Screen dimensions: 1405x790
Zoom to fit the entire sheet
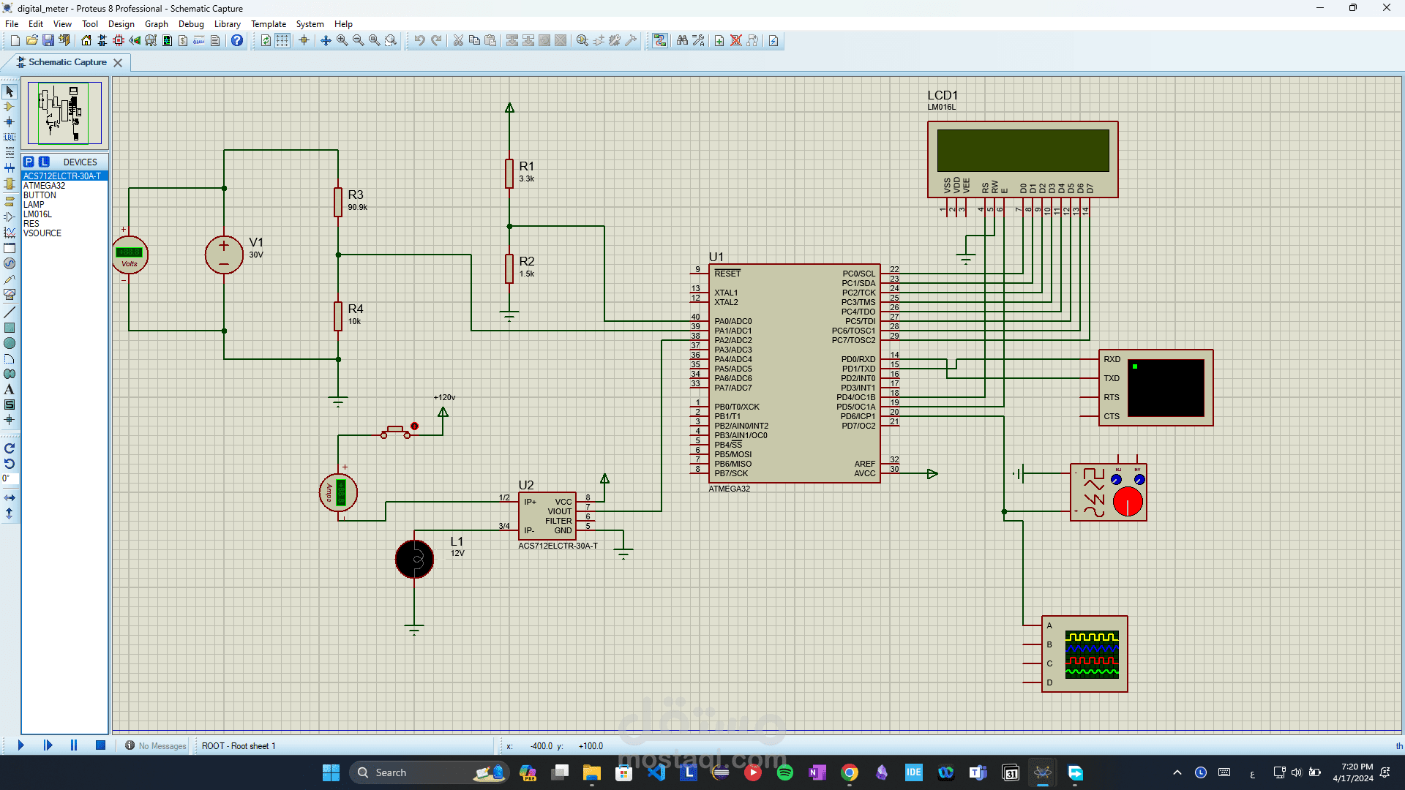click(x=374, y=40)
